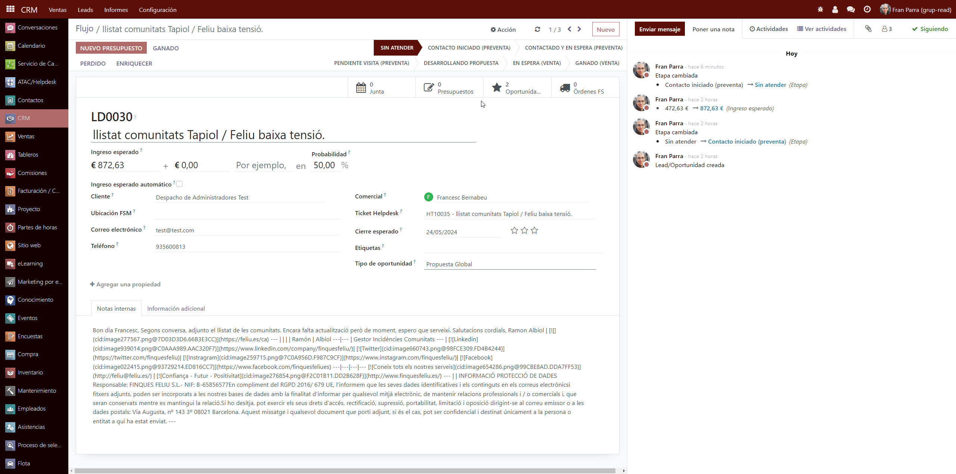Image resolution: width=956 pixels, height=474 pixels.
Task: Open the Acción gear dropdown
Action: tap(503, 29)
